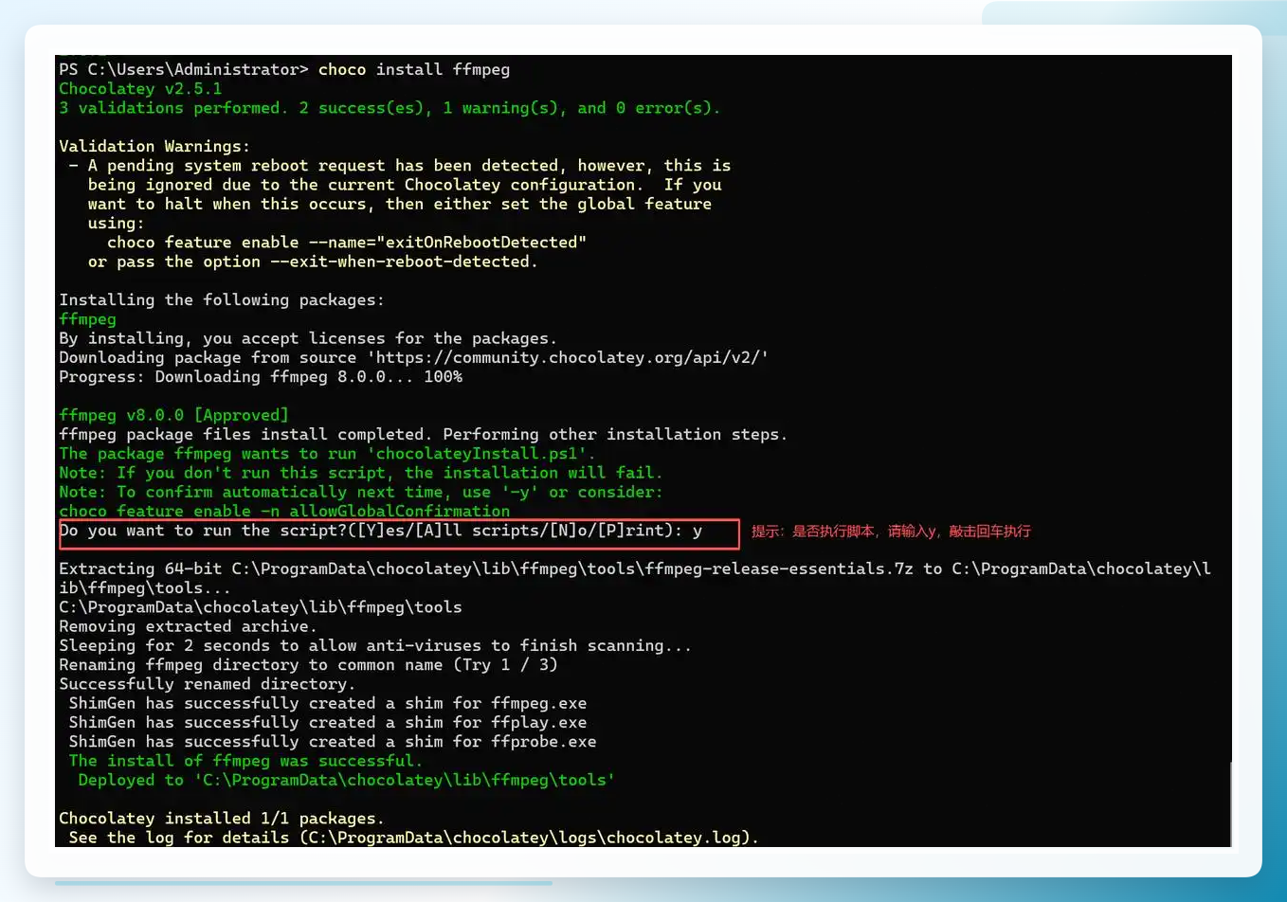Click the 'Validation Warnings:' heading
The image size is (1287, 902).
coord(154,146)
